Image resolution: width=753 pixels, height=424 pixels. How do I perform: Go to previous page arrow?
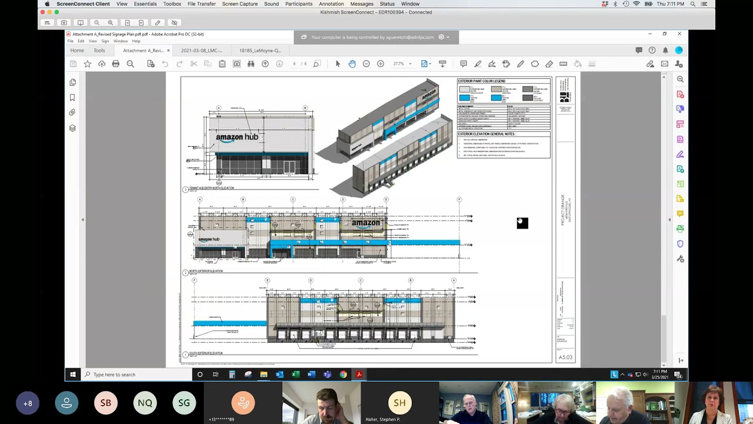click(x=265, y=64)
